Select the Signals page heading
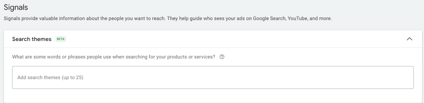The width and height of the screenshot is (424, 103). point(16,7)
